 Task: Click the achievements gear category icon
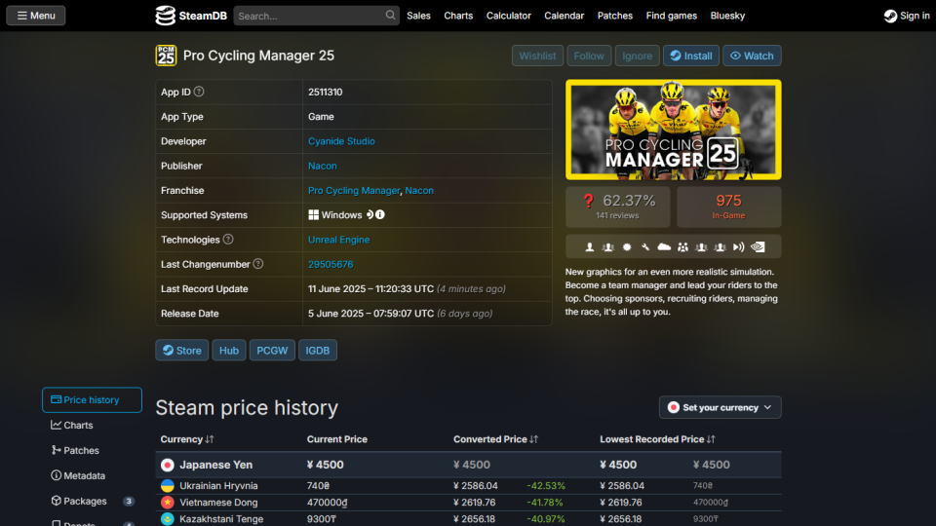(x=627, y=246)
